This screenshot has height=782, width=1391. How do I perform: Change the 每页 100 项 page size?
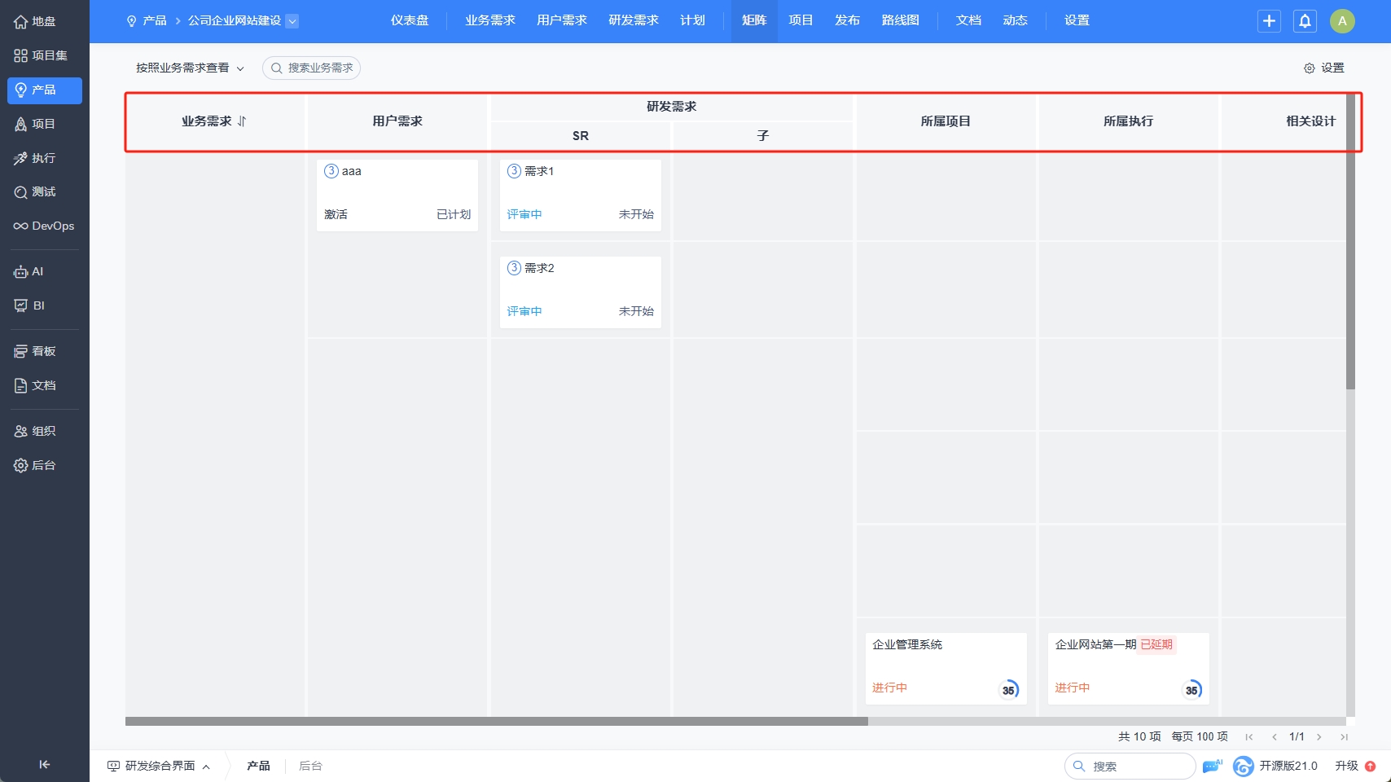click(x=1199, y=736)
